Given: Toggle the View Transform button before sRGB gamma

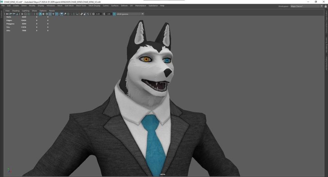Looking at the screenshot, I should [114, 14].
